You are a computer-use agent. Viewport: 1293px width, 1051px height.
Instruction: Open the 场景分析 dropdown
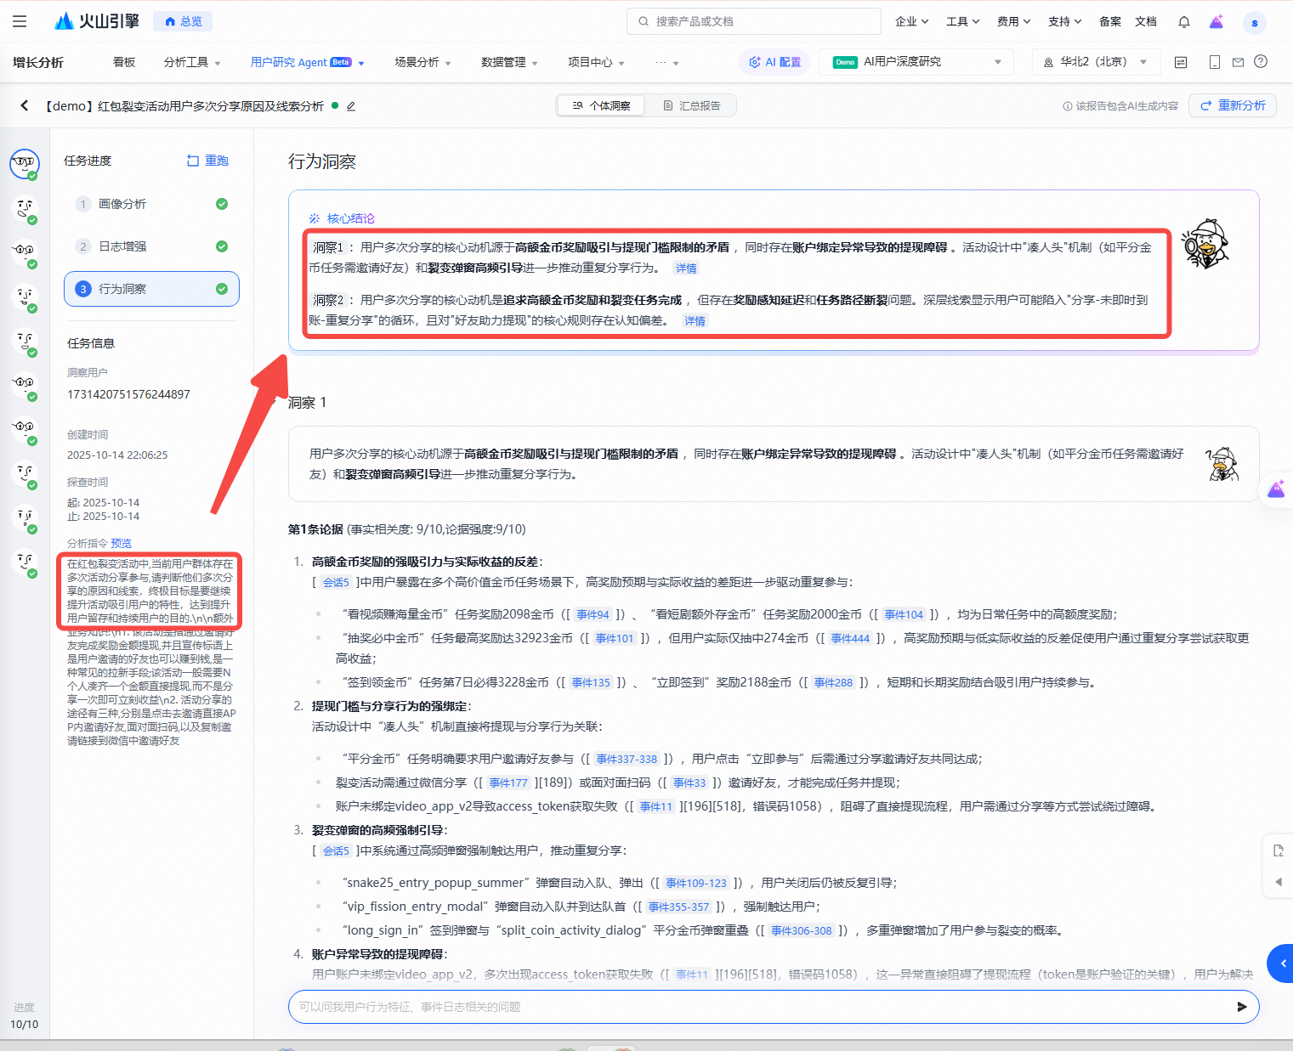[422, 62]
